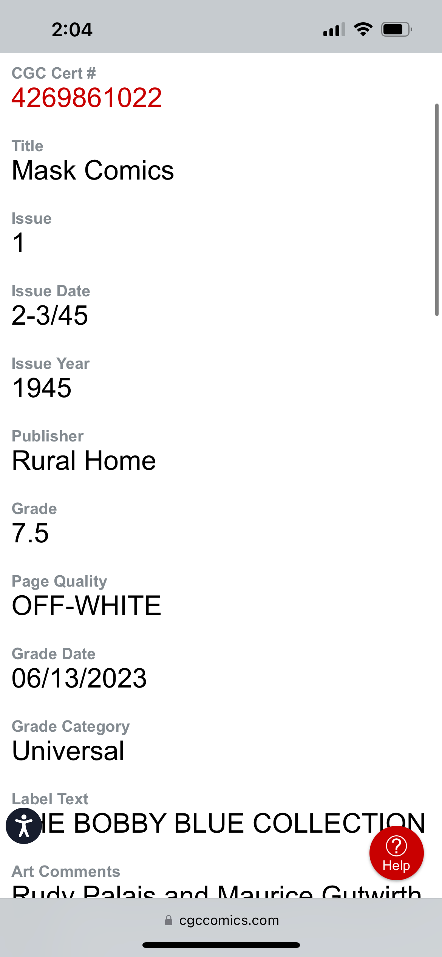
Task: Tap the lock icon beside cgccomics.com
Action: pos(168,920)
